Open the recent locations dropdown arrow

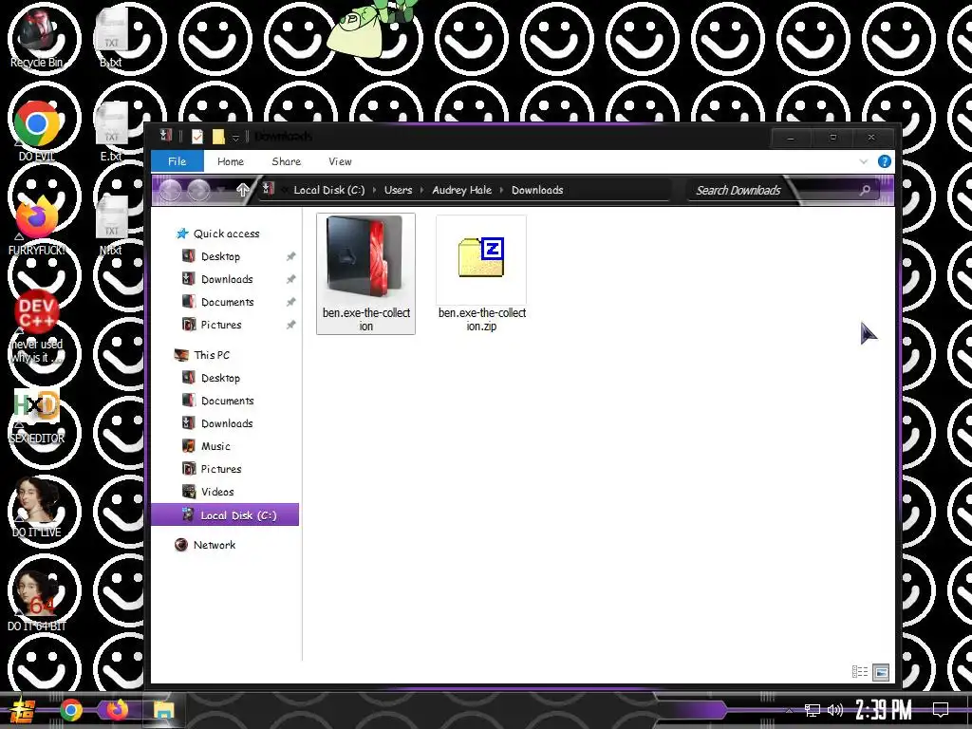tap(220, 190)
